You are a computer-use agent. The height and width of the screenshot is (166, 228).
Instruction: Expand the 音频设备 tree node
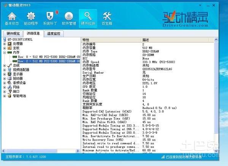click(x=5, y=83)
